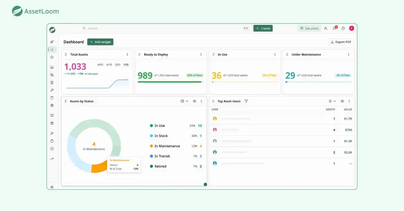
Task: Click the green Create button
Action: (263, 28)
